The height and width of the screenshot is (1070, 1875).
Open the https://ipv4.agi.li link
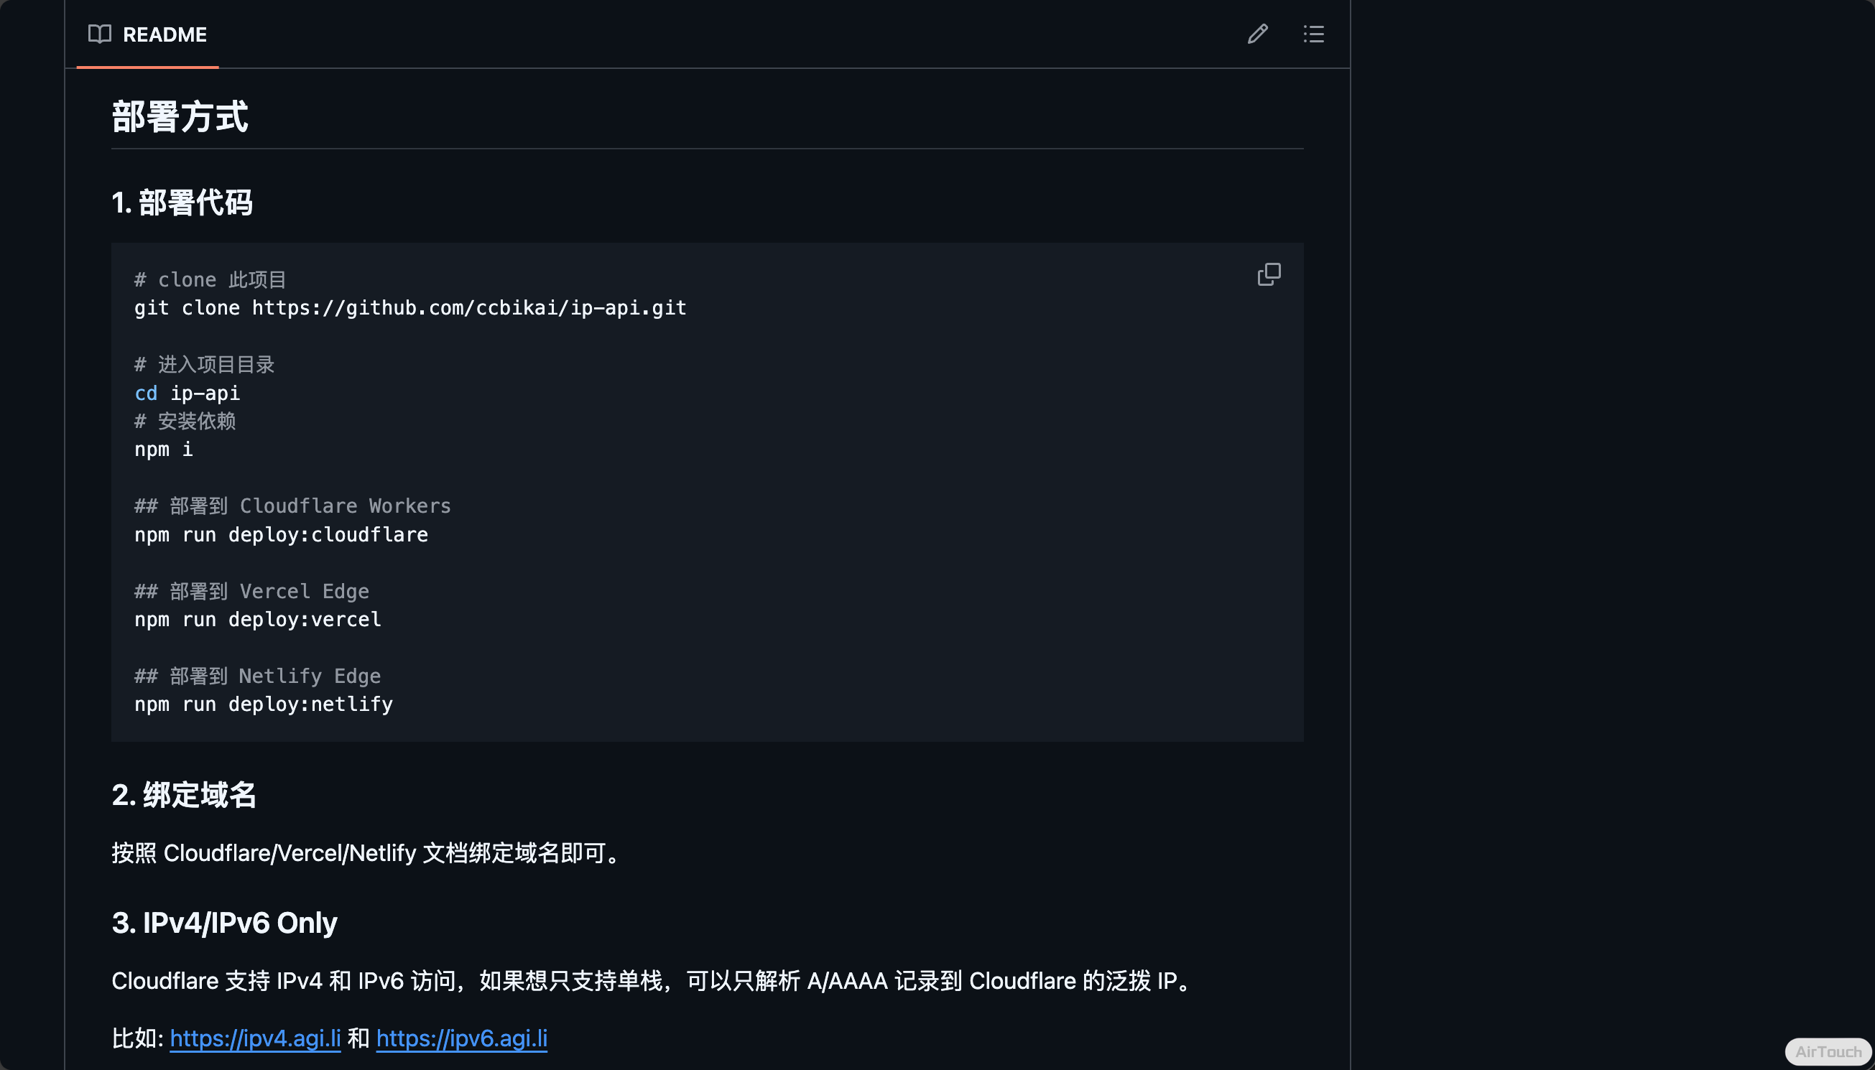254,1038
